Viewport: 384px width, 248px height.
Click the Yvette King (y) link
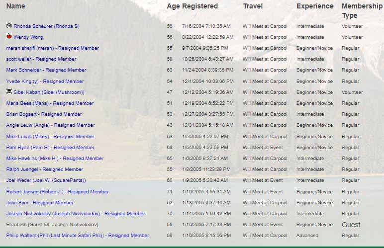[45, 82]
